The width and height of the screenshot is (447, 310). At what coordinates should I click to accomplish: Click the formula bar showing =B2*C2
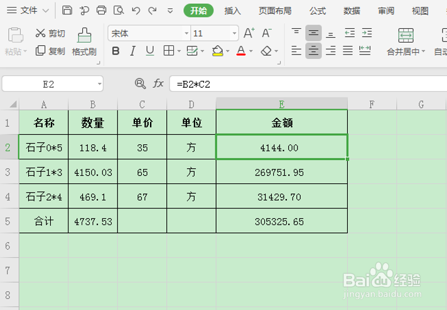pyautogui.click(x=308, y=83)
